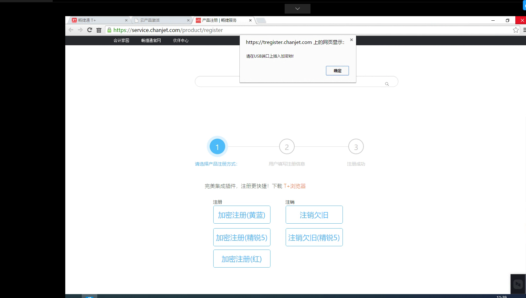Click the 注销欠旧 button

pos(314,215)
